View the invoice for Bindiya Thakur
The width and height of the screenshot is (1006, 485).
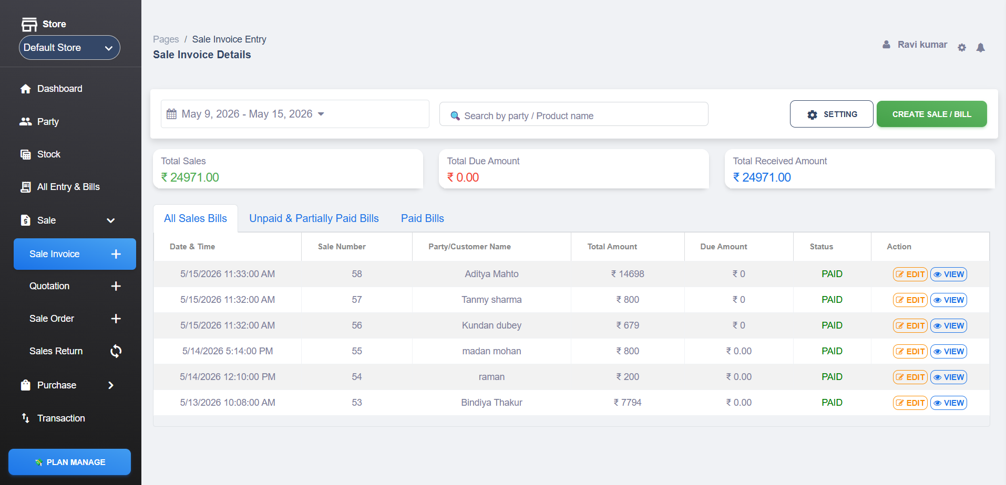pos(949,403)
